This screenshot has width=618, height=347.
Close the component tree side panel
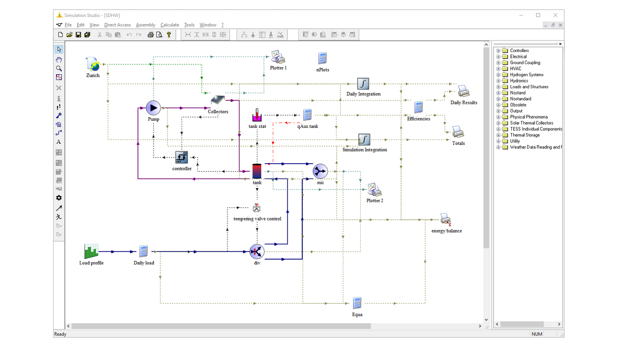click(x=560, y=44)
